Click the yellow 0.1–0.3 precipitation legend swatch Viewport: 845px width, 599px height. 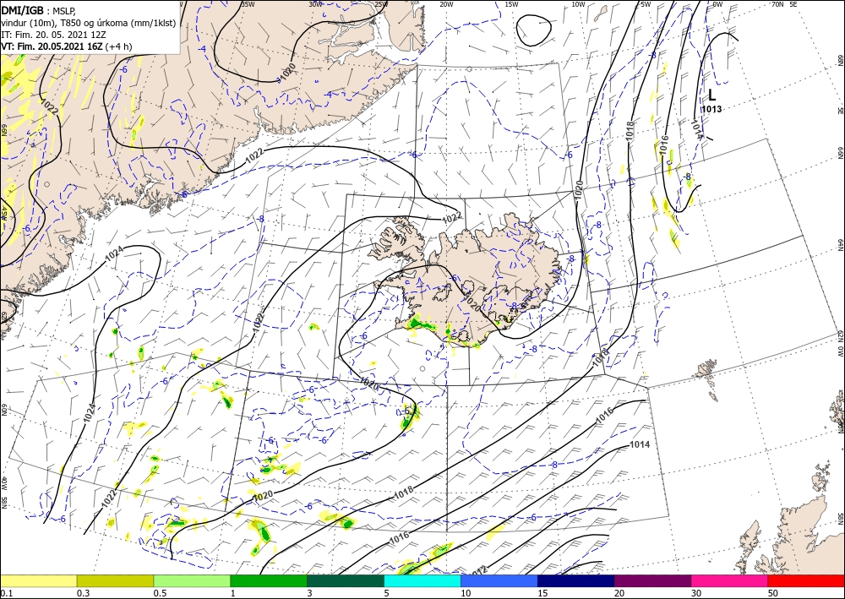38,580
